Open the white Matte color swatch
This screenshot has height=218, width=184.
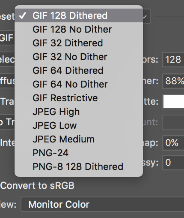click(174, 102)
